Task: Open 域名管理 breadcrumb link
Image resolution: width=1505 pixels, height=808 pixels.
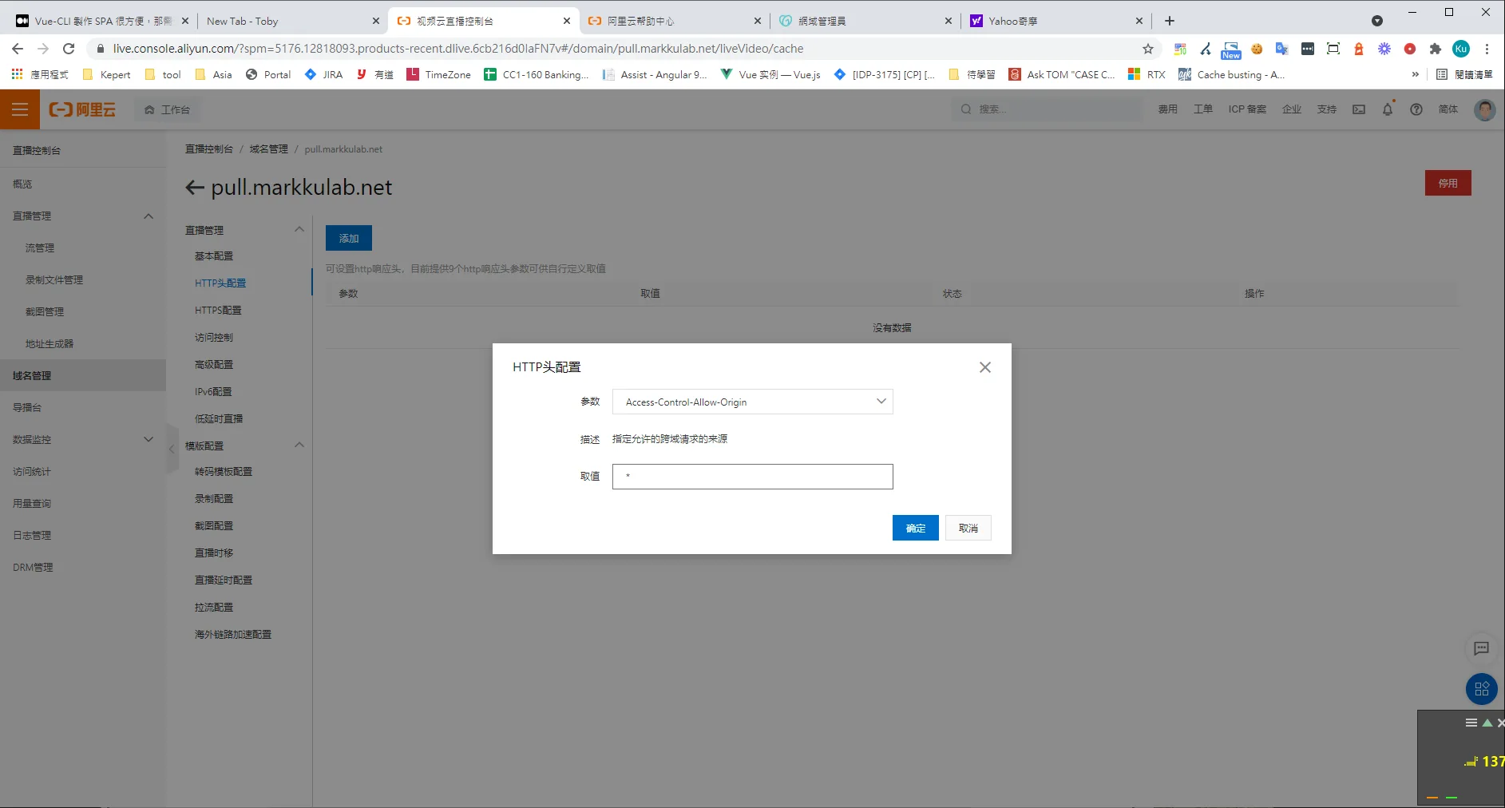Action: point(268,149)
